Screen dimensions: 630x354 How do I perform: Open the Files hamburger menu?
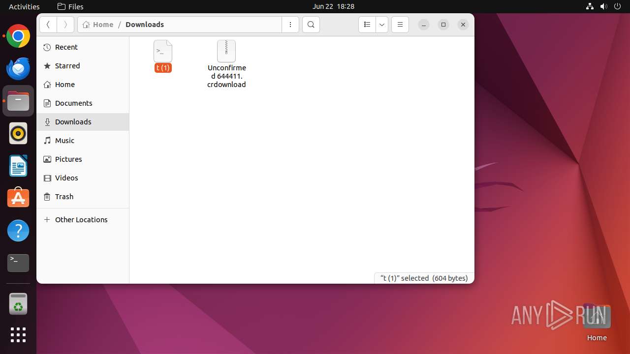[x=400, y=25]
